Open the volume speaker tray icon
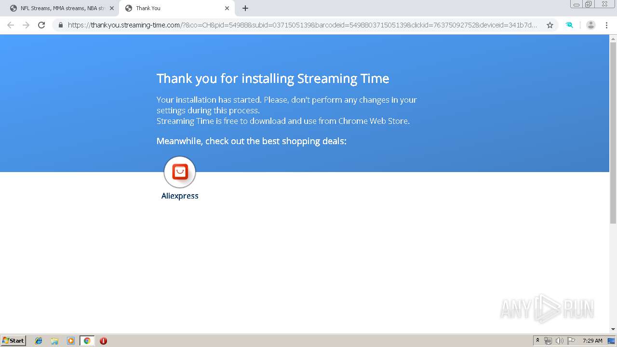 (560, 341)
